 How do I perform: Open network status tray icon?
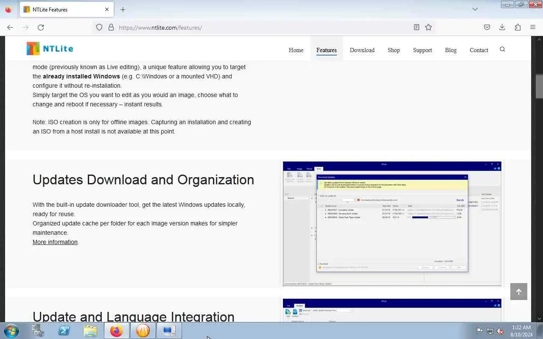490,331
